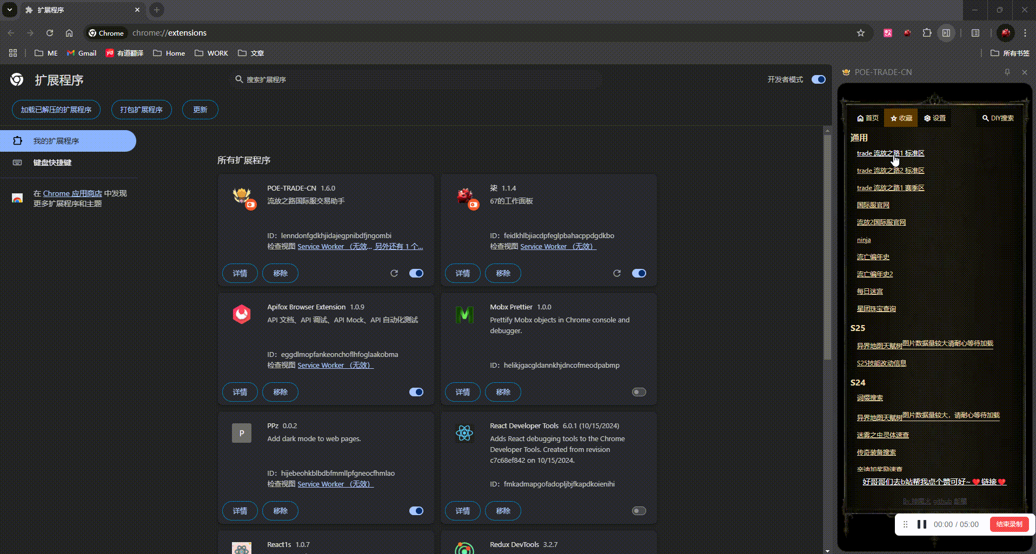Click 结束录制 to stop recording
Image resolution: width=1036 pixels, height=554 pixels.
1009,524
